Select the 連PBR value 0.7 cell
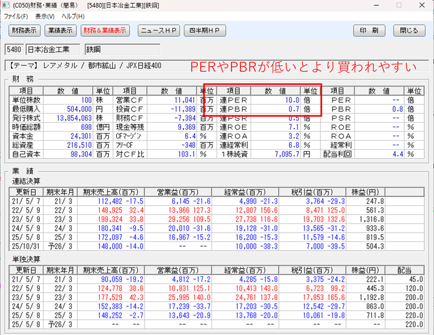This screenshot has height=335, width=434. (x=276, y=109)
